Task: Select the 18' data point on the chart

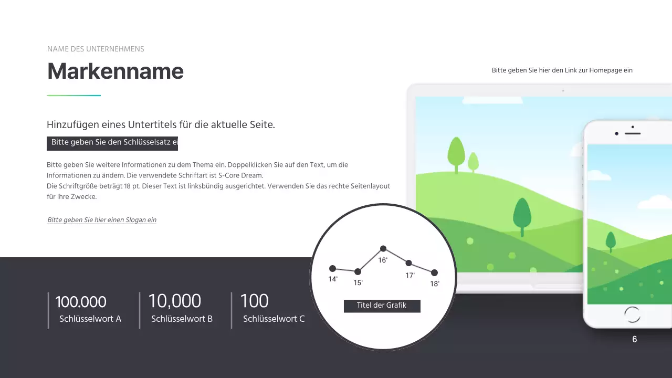Action: [434, 273]
